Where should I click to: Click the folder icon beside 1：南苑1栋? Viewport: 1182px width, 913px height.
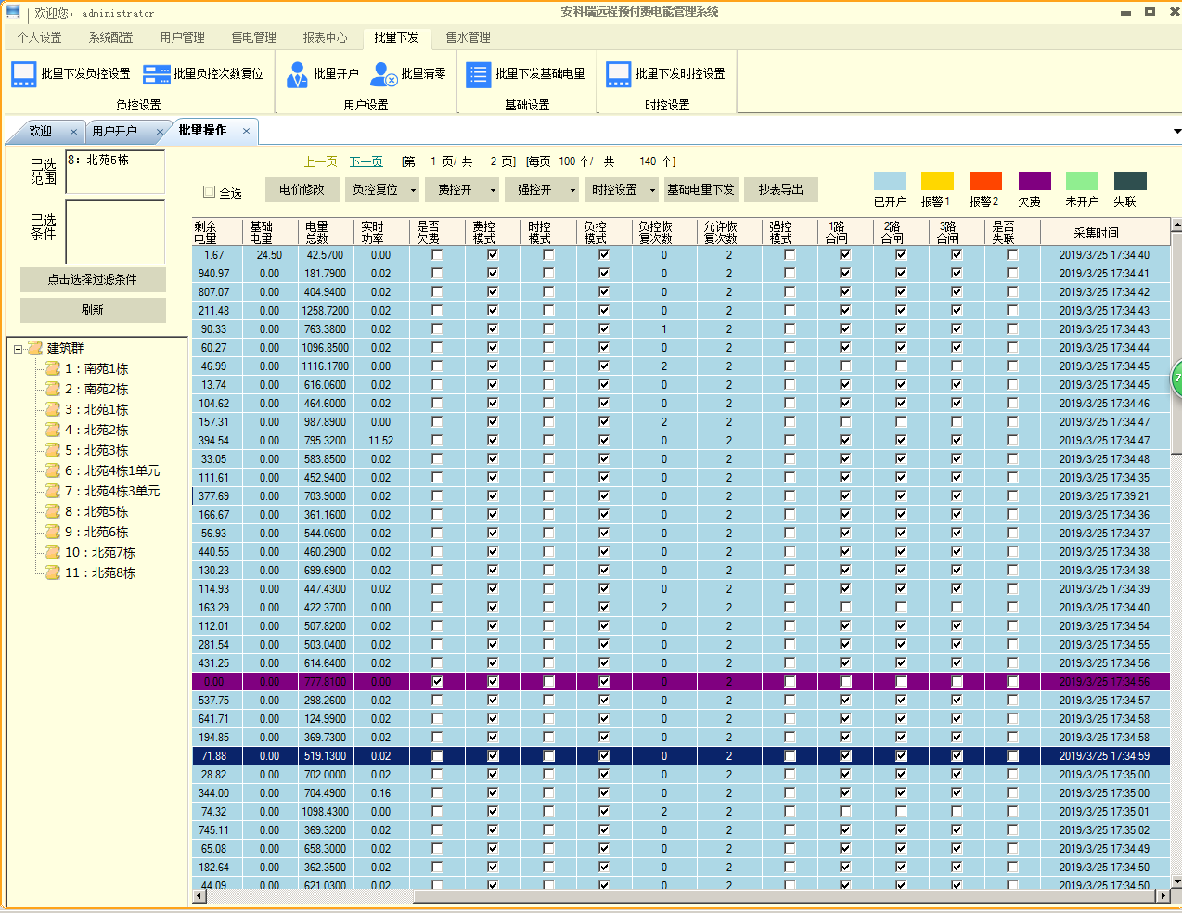(x=53, y=368)
